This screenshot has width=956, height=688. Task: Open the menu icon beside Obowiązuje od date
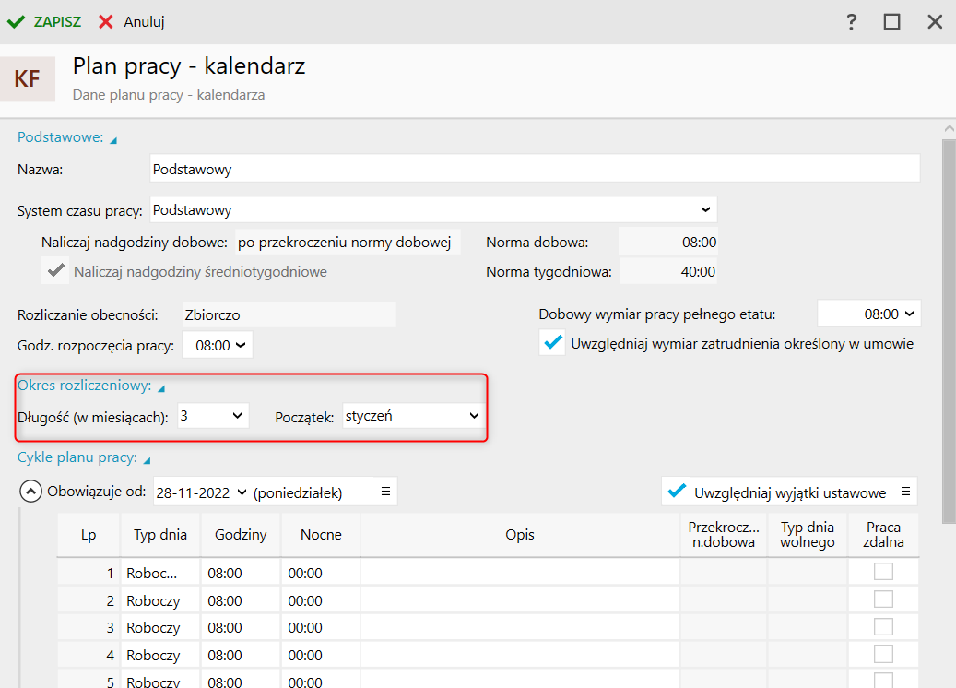coord(385,492)
